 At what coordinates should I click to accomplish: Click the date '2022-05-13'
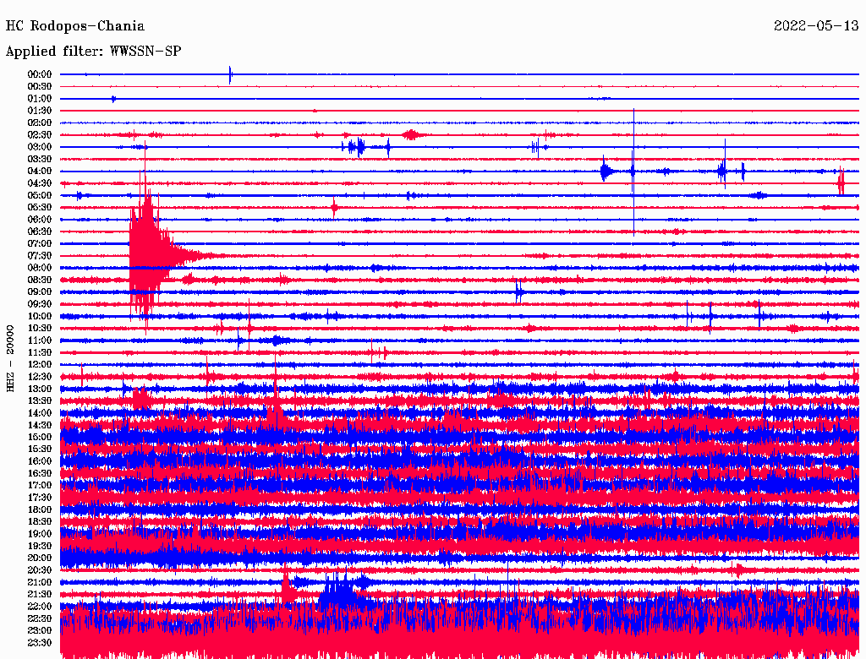(x=816, y=26)
